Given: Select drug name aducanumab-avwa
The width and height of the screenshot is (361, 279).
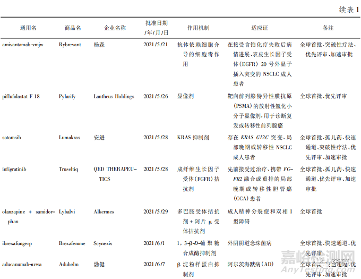Looking at the screenshot, I should (22, 264).
